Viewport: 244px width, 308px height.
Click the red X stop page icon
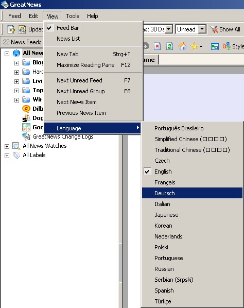157,46
